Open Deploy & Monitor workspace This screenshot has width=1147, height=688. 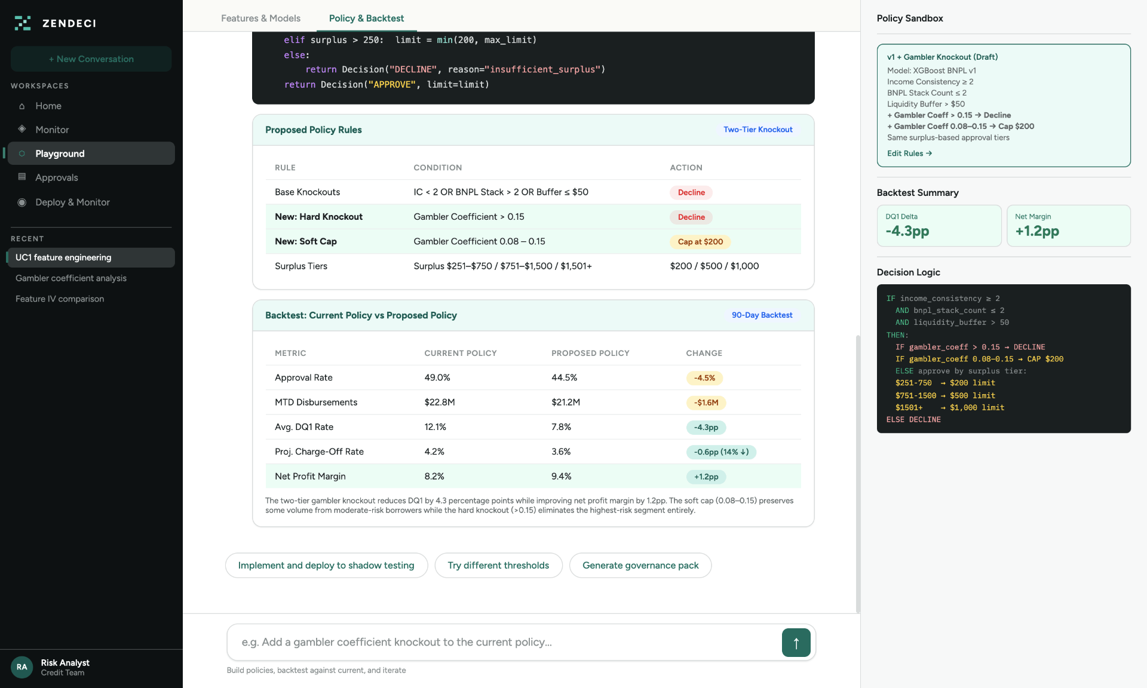pos(91,202)
